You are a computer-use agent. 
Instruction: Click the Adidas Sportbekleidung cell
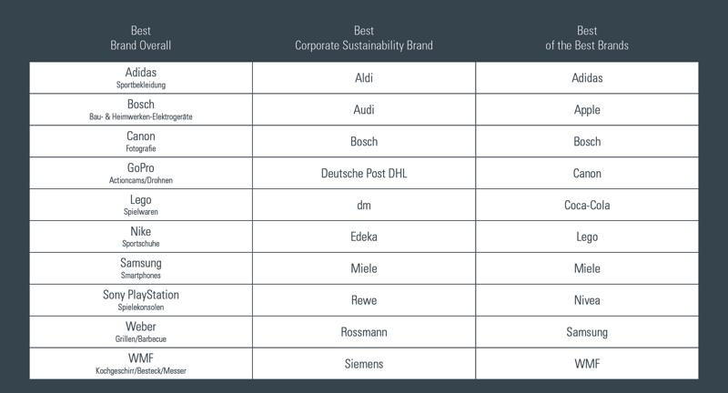(141, 77)
